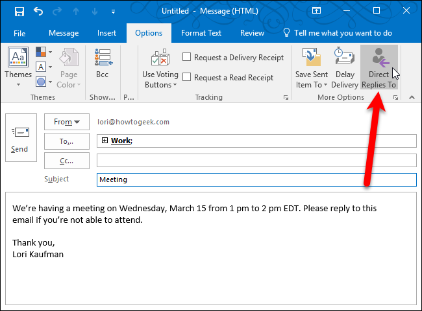Click Save Sent Item To icon

311,69
